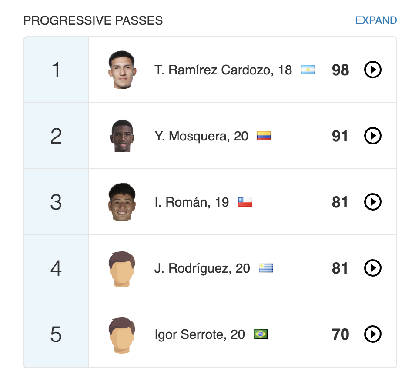Expand the Progressive Passes list
Viewport: 412px width, 381px height.
click(376, 20)
